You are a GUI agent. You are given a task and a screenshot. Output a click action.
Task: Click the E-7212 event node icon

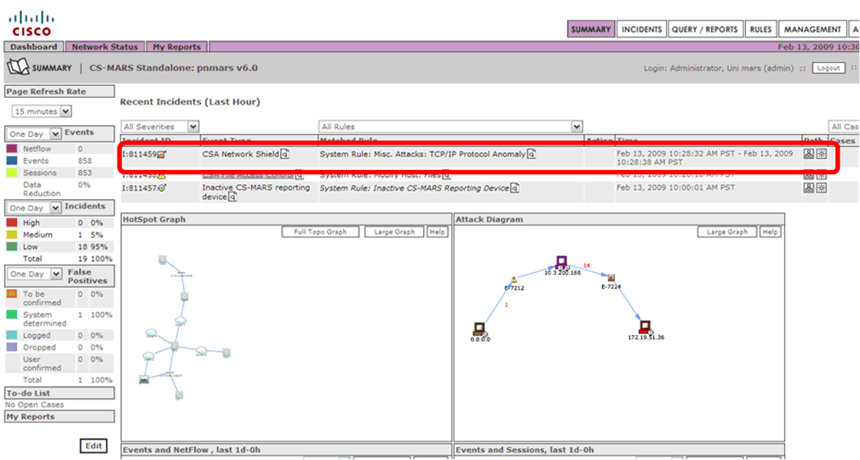pyautogui.click(x=514, y=280)
